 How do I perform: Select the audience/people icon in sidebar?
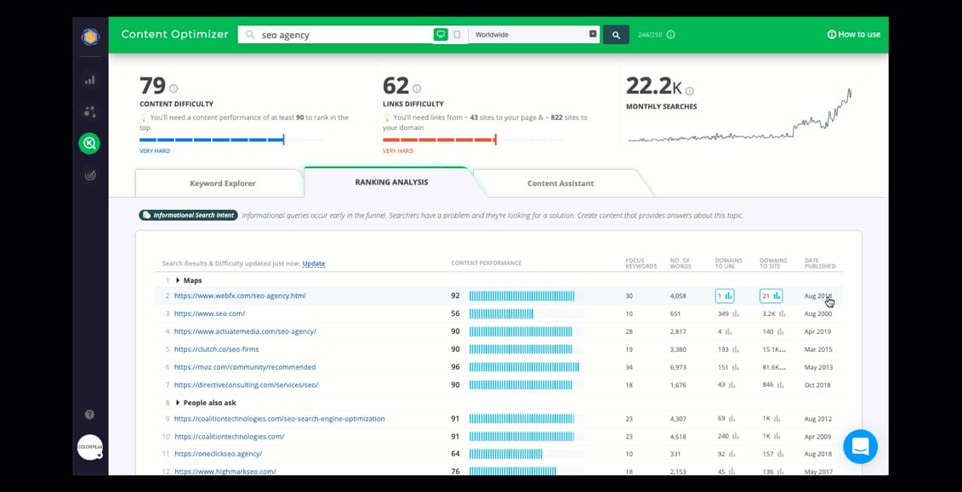point(90,111)
